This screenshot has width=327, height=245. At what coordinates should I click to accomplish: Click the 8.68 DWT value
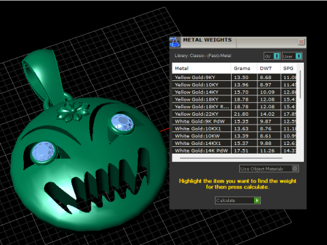point(266,78)
